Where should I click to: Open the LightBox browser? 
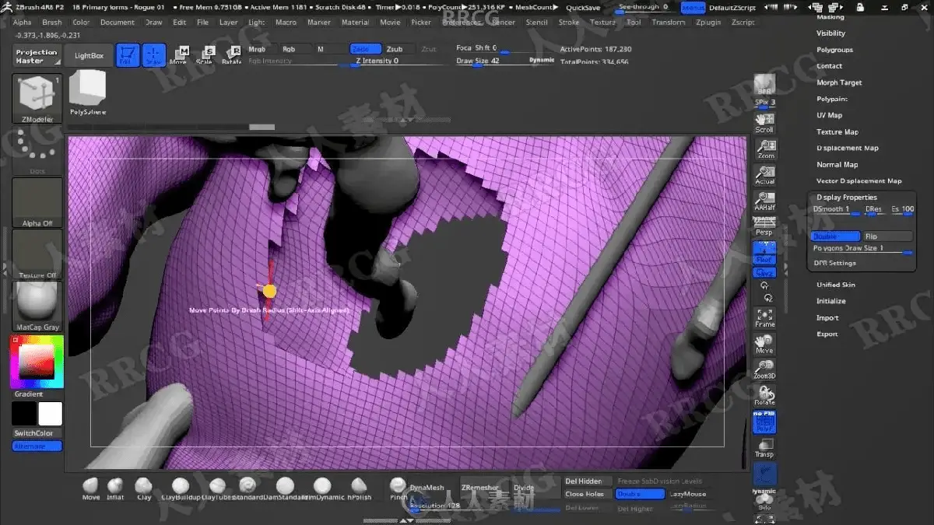tap(89, 56)
